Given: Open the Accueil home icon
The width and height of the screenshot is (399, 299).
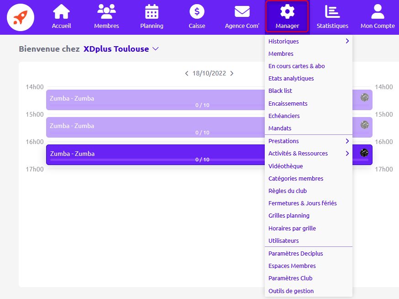Looking at the screenshot, I should [x=61, y=12].
